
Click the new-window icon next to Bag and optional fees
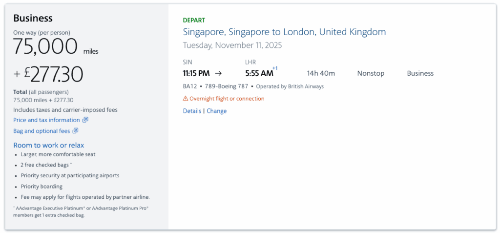tap(75, 131)
